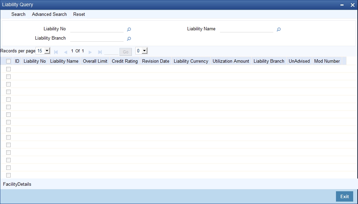Open lookup icon beside Liability Name field
Viewport: 358px width, 204px height.
278,30
